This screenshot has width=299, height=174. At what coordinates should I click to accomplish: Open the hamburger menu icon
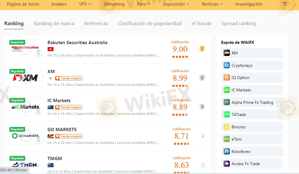tap(285, 4)
